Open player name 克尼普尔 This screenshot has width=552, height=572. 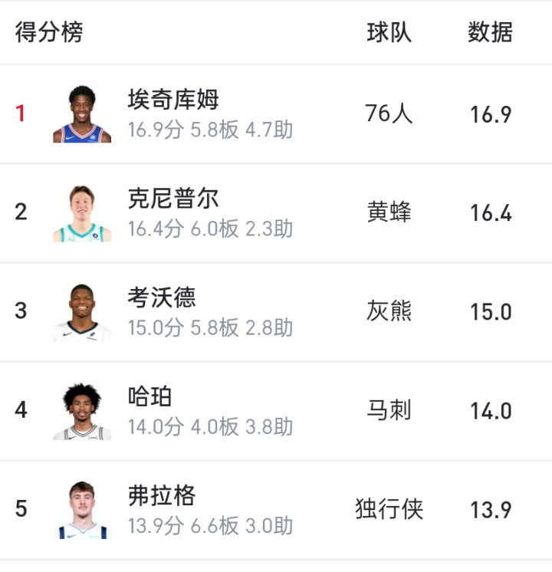tap(173, 199)
